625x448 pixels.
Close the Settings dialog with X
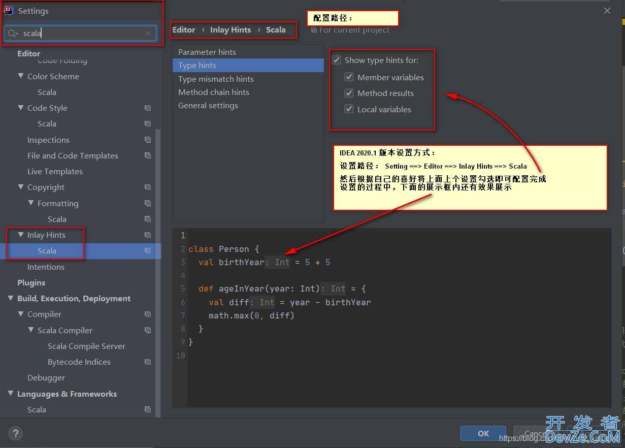[607, 11]
